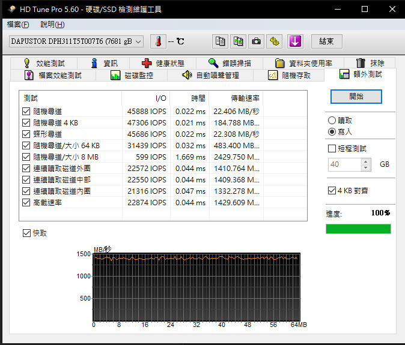This screenshot has height=345, width=405.
Task: Select the 讀取 read radio button
Action: coord(332,121)
